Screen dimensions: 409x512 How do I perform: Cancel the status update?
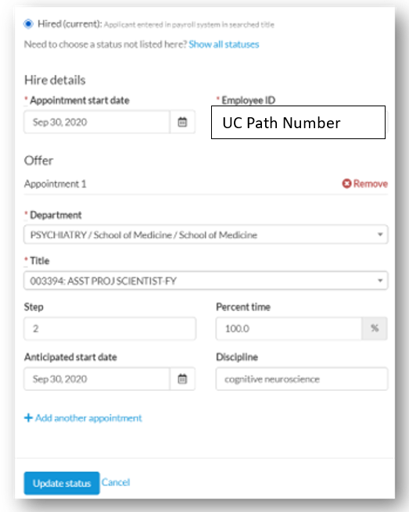pos(116,482)
